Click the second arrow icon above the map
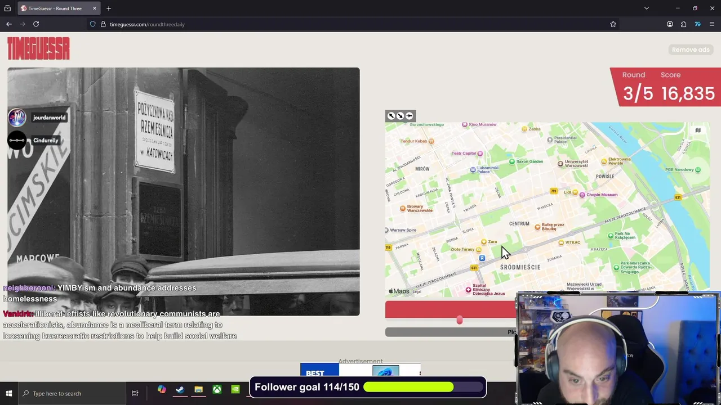This screenshot has height=405, width=721. [400, 116]
